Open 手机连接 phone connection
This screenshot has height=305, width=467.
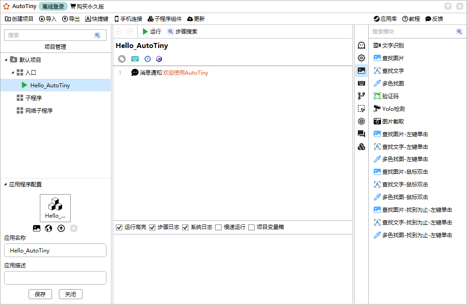tap(128, 19)
